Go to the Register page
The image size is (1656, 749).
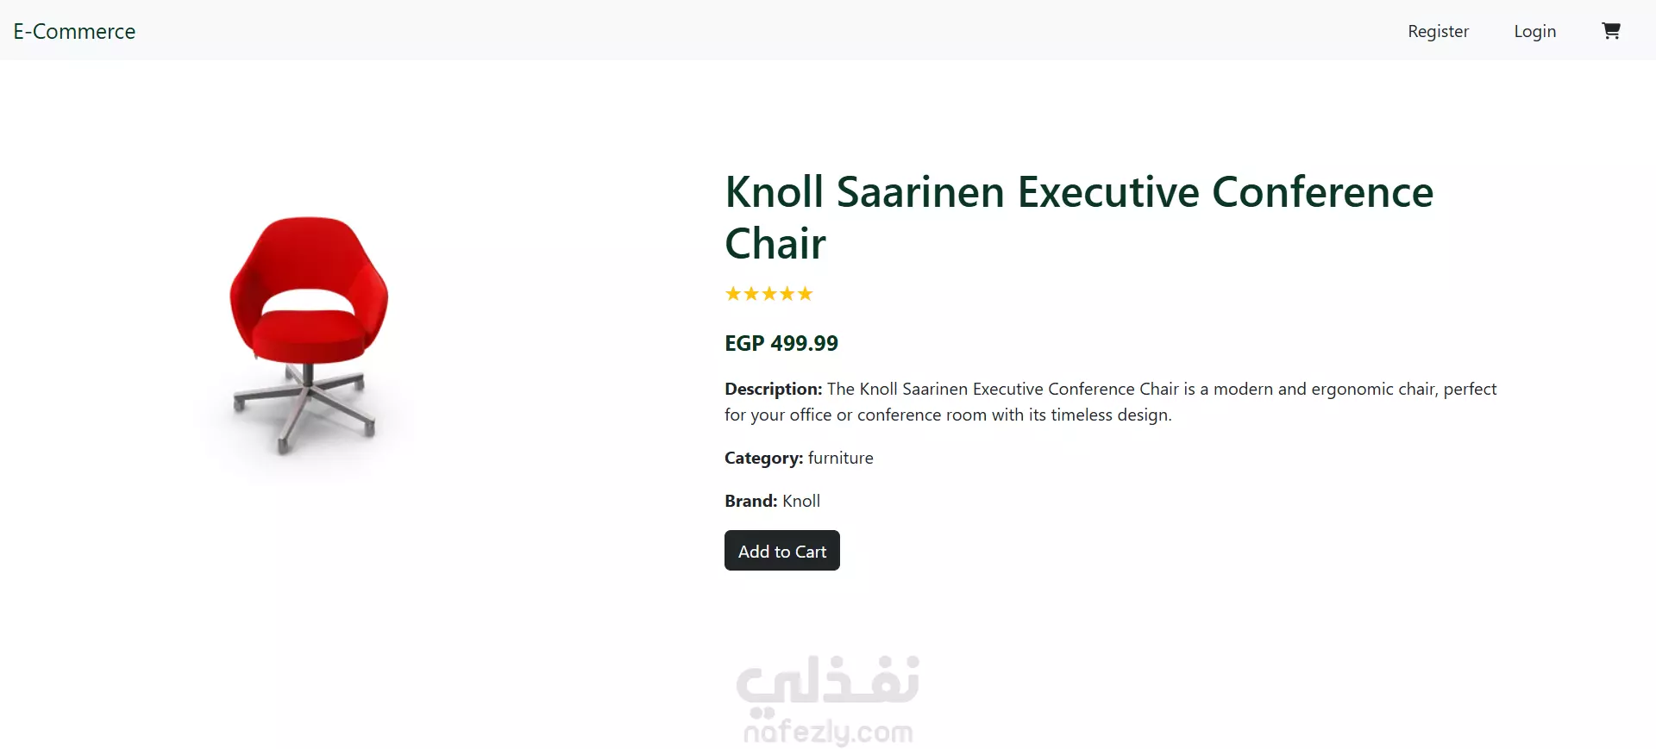[x=1438, y=31]
